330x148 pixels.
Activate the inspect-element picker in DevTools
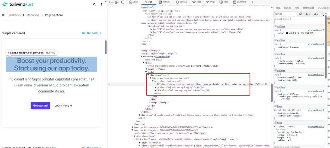[111, 2]
